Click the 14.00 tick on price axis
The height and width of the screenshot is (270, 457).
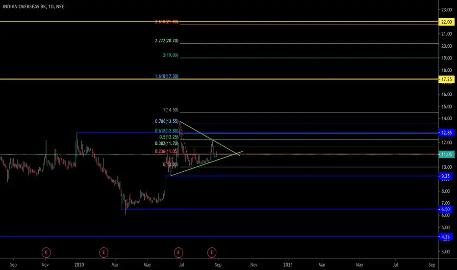tap(446, 118)
